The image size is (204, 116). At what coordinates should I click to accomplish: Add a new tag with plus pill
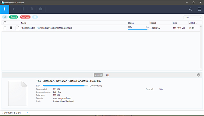35,17
